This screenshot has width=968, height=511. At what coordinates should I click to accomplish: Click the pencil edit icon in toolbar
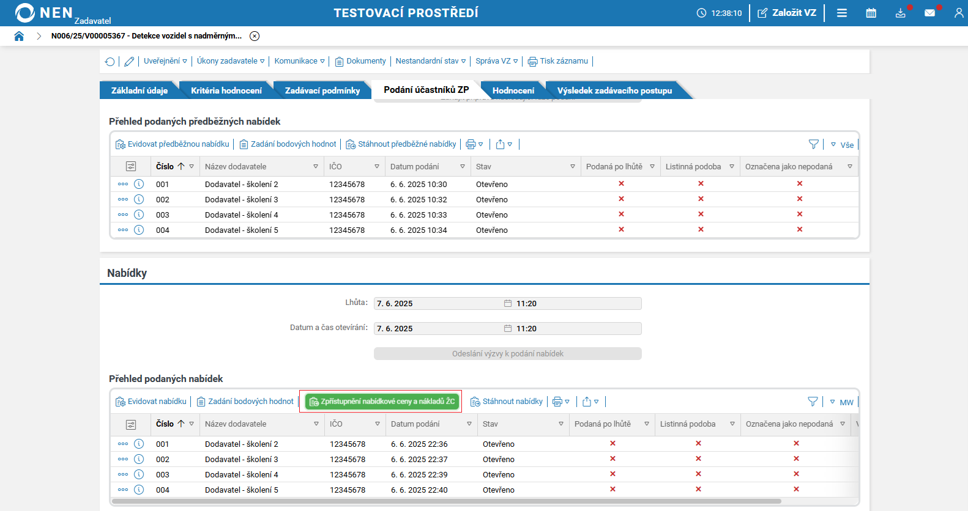tap(129, 61)
